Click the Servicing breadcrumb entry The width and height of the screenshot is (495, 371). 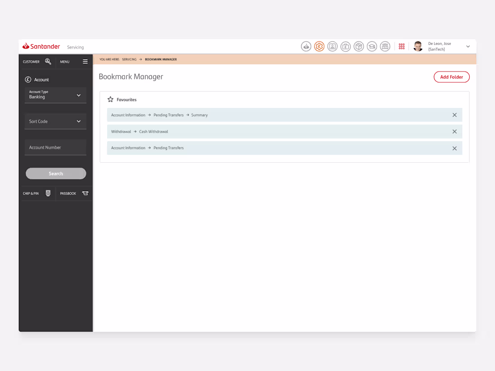point(130,59)
